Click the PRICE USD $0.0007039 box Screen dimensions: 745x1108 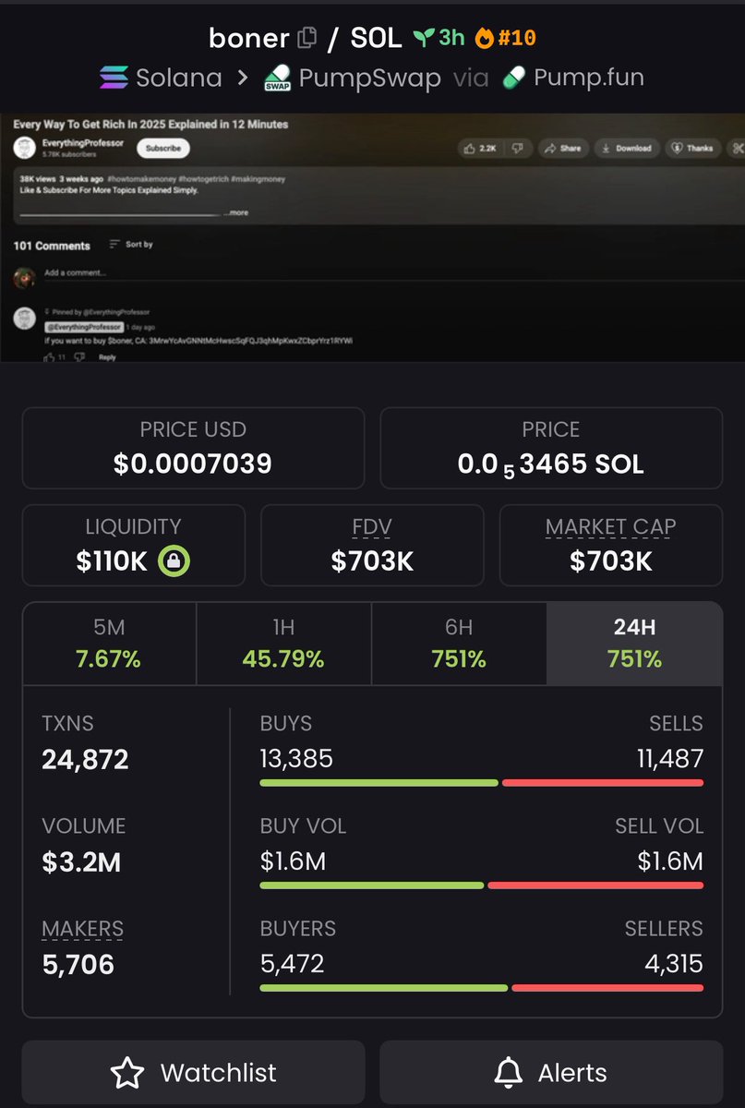pos(193,448)
